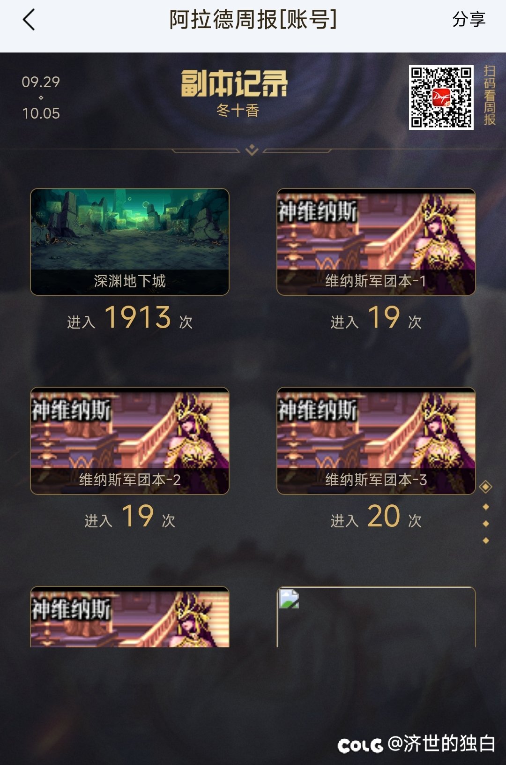Tap the 阿拉德周报[账号] title

pyautogui.click(x=253, y=20)
